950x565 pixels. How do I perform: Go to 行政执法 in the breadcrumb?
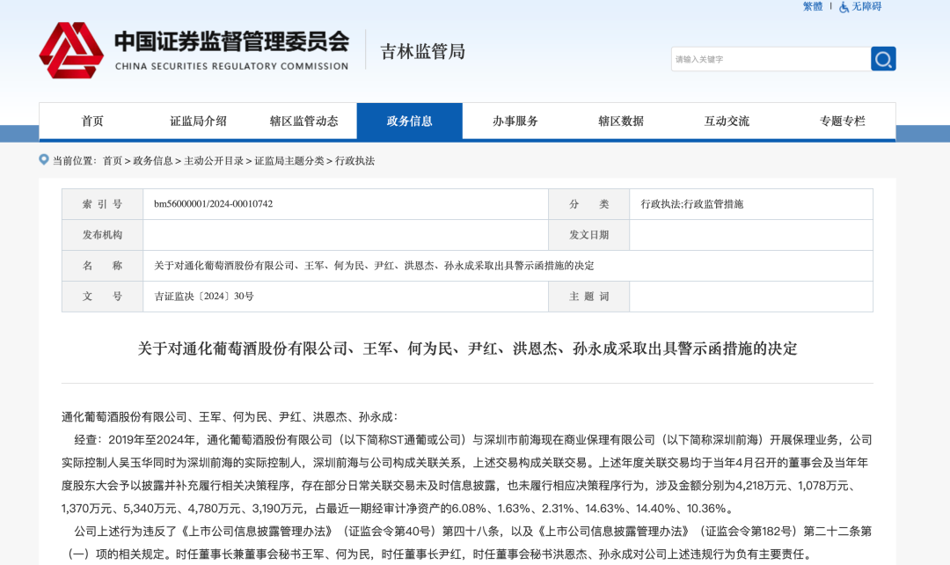[354, 161]
